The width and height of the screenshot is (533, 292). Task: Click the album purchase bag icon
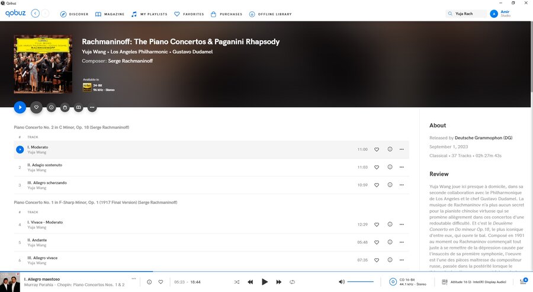point(65,107)
